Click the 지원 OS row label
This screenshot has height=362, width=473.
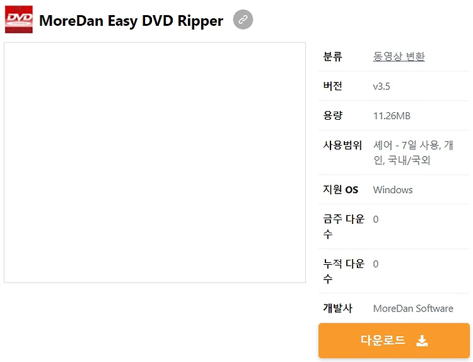pyautogui.click(x=341, y=189)
